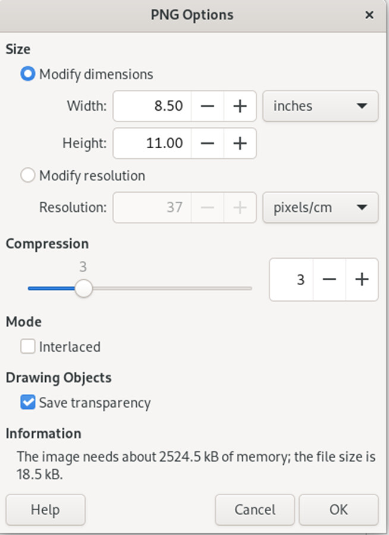Confirm PNG options with OK
The height and width of the screenshot is (535, 389).
tap(338, 510)
